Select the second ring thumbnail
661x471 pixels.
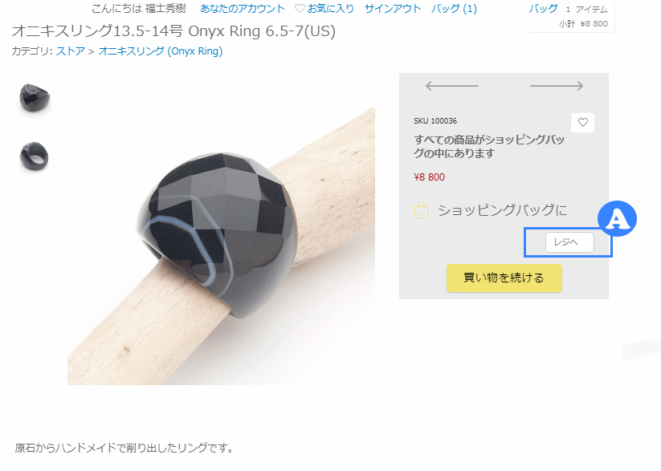(35, 156)
